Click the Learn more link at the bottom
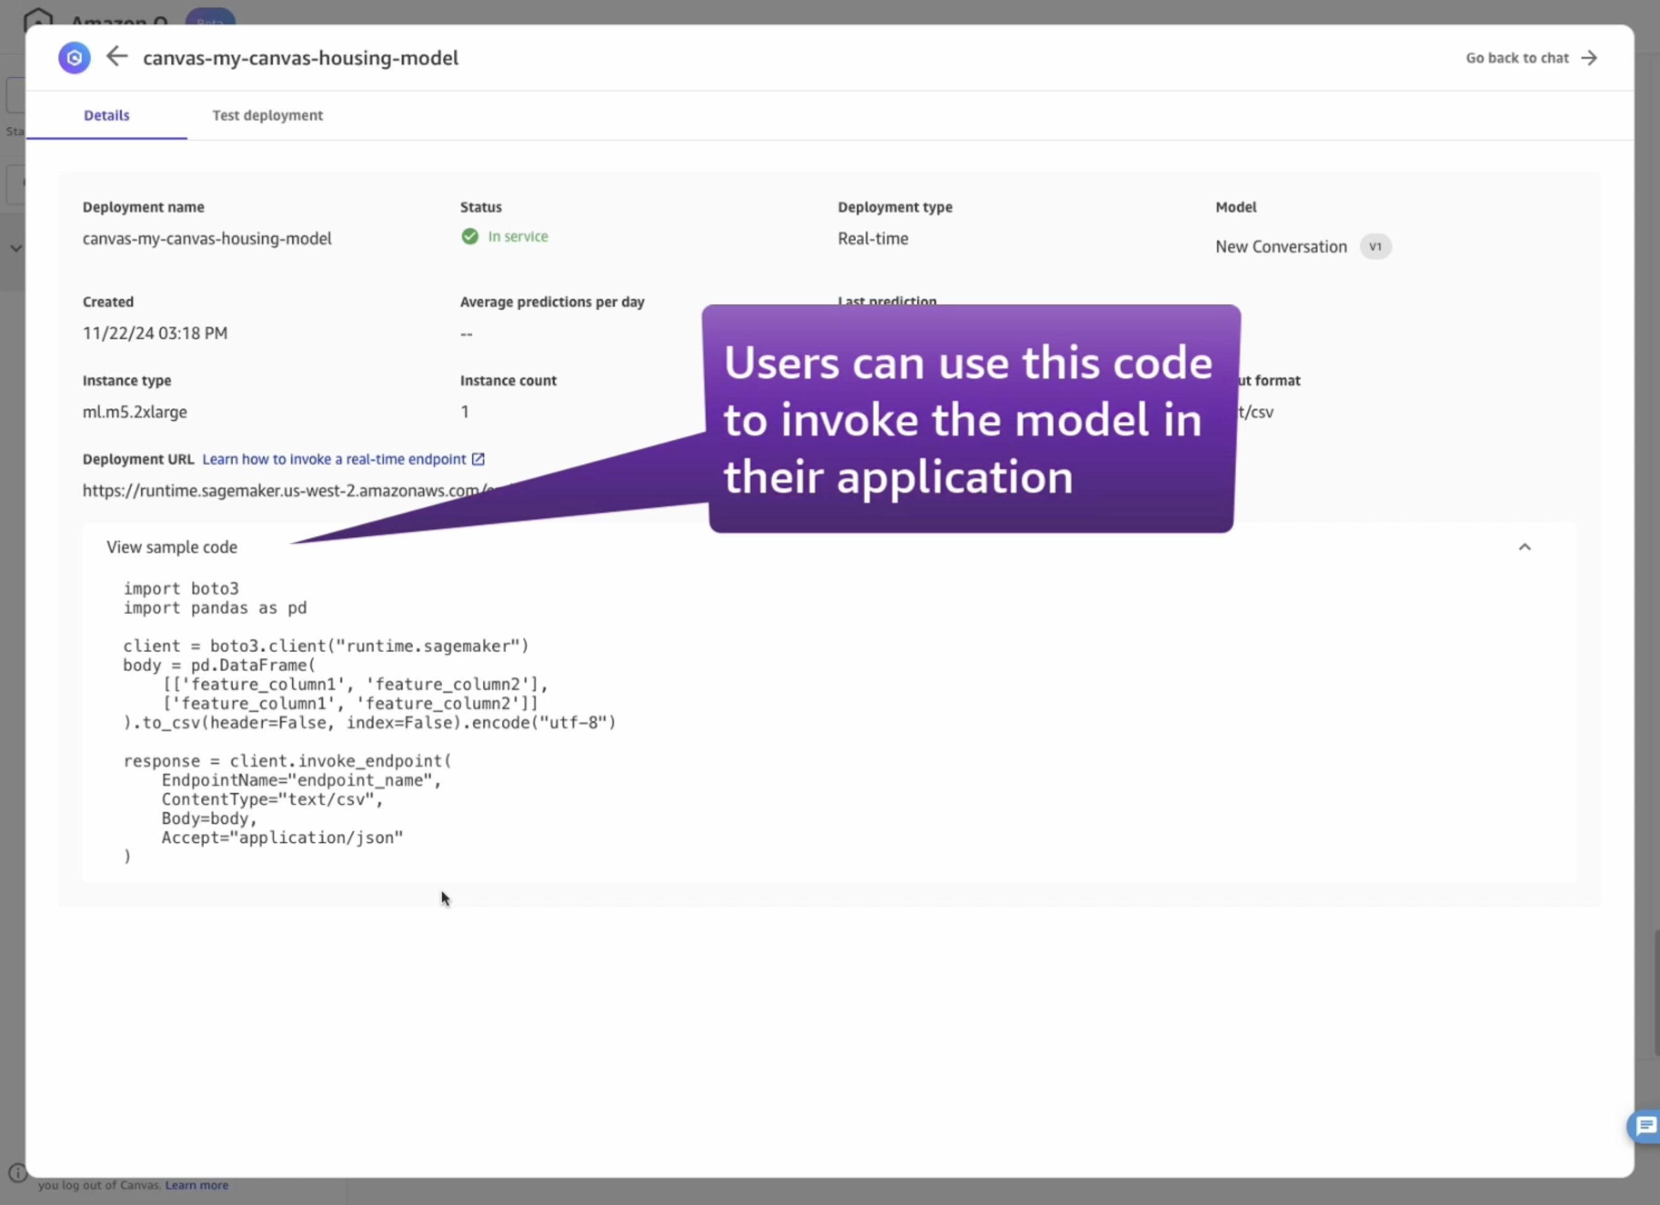Screen dimensions: 1660x1205 197,1185
